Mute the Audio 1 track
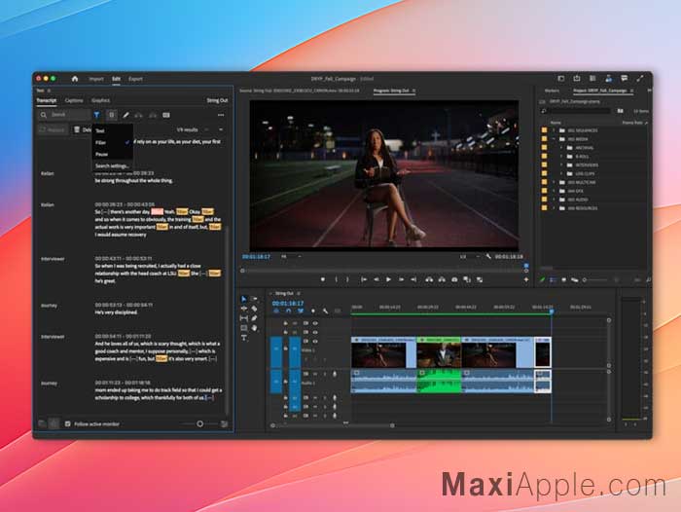The image size is (681, 512). coord(315,374)
